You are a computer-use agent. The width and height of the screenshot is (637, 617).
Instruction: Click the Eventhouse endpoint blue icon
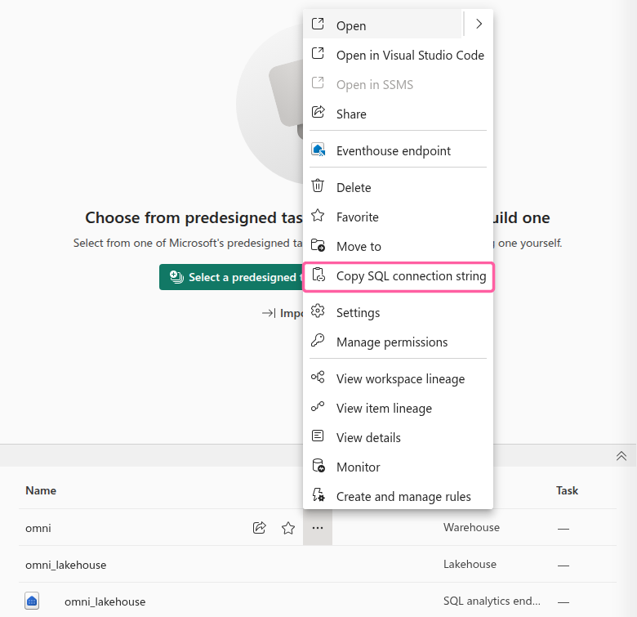point(318,150)
